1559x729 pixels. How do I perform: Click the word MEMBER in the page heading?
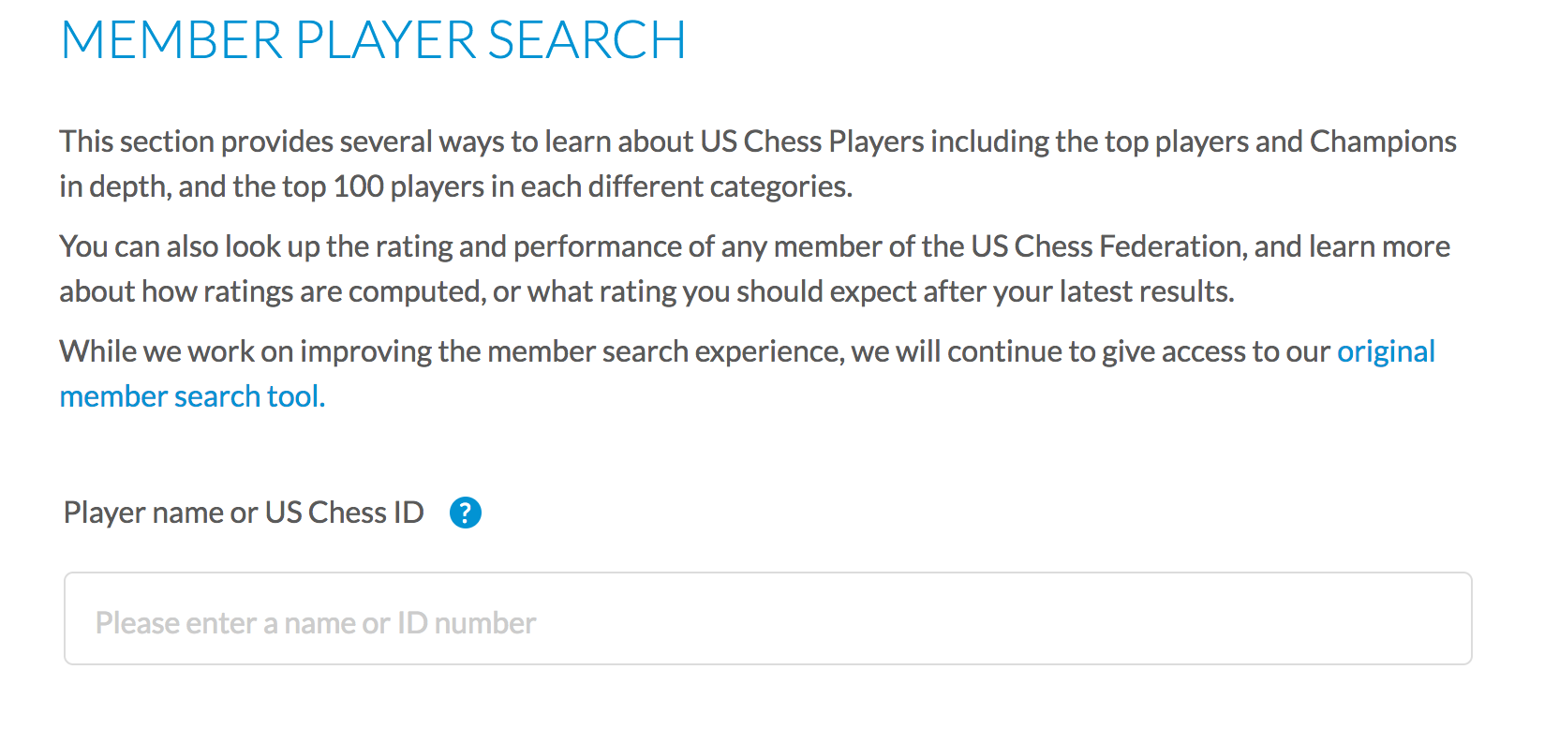pyautogui.click(x=171, y=40)
